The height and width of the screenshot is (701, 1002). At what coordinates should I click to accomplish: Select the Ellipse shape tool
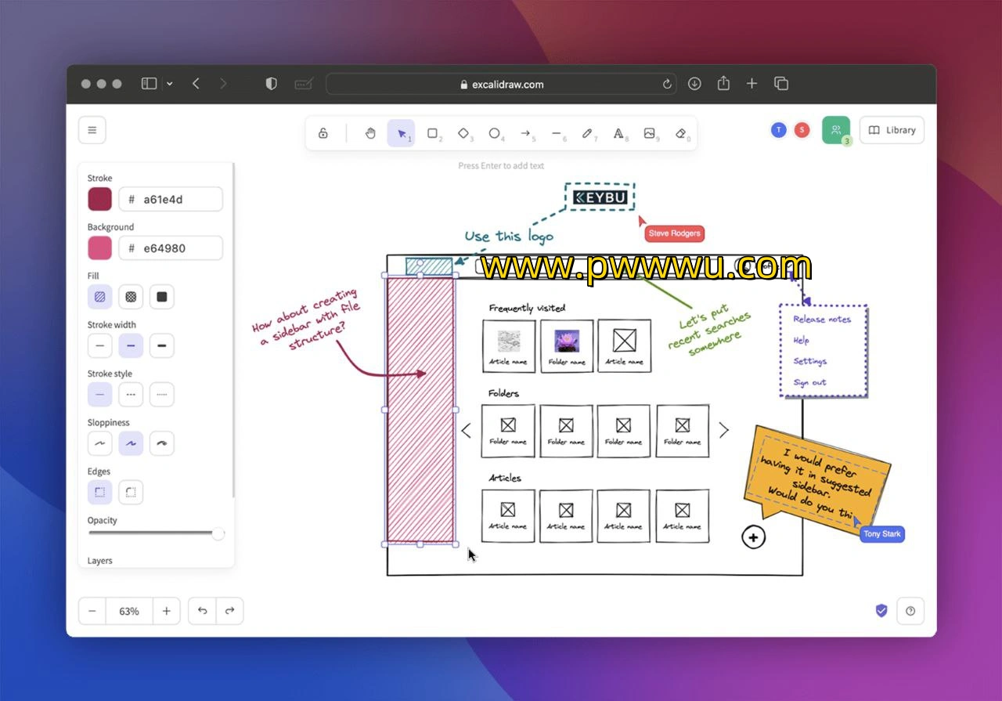[495, 134]
